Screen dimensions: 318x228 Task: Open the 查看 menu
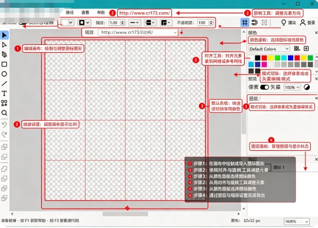tap(85, 13)
